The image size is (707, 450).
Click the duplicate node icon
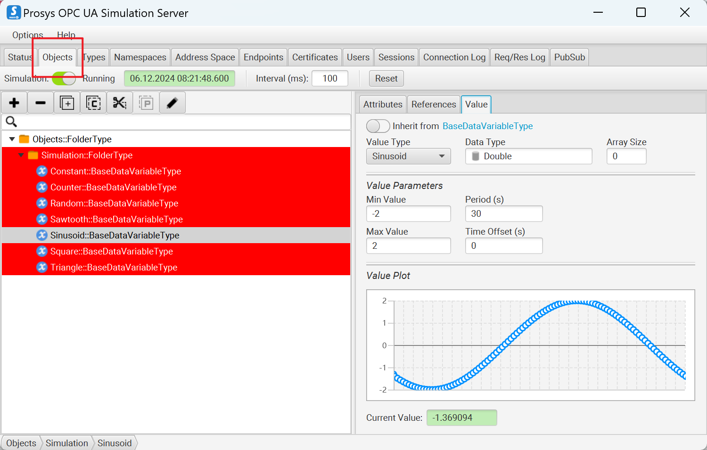click(x=67, y=103)
